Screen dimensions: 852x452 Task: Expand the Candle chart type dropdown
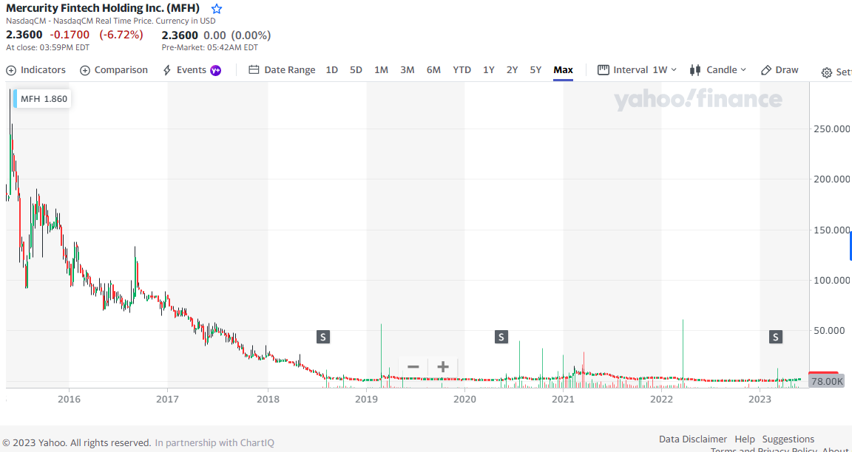click(x=718, y=70)
